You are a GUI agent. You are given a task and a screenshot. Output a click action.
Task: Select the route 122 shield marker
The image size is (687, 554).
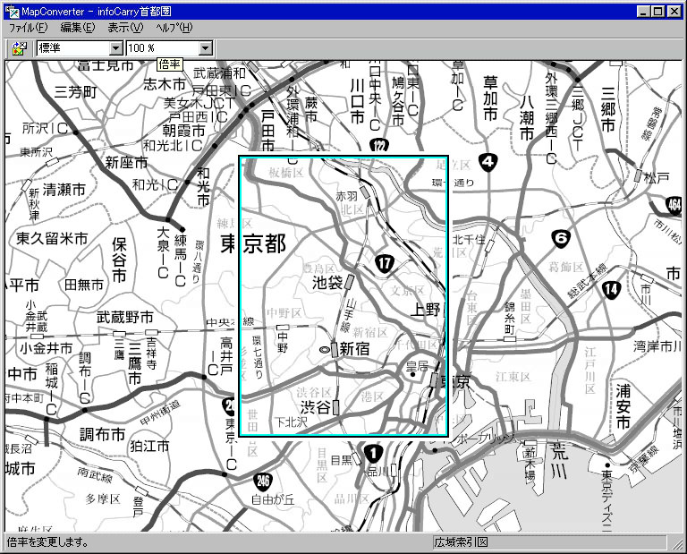point(381,146)
